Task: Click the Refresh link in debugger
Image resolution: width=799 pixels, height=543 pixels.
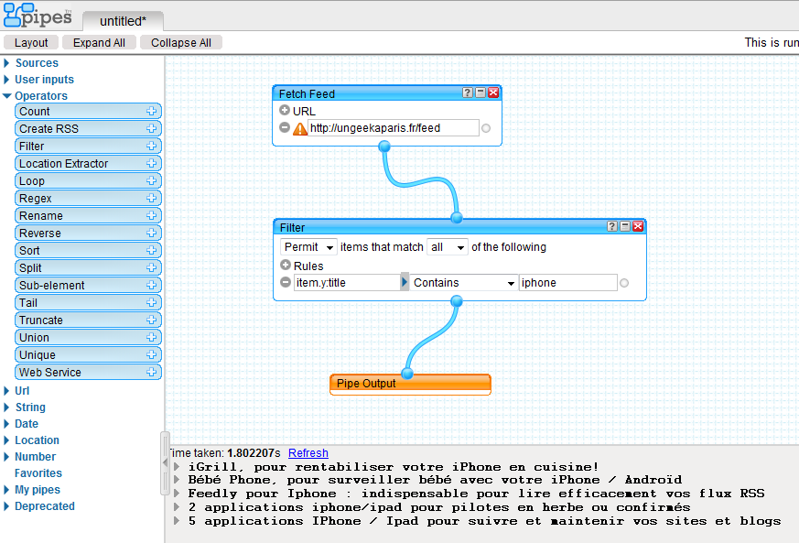Action: [308, 453]
